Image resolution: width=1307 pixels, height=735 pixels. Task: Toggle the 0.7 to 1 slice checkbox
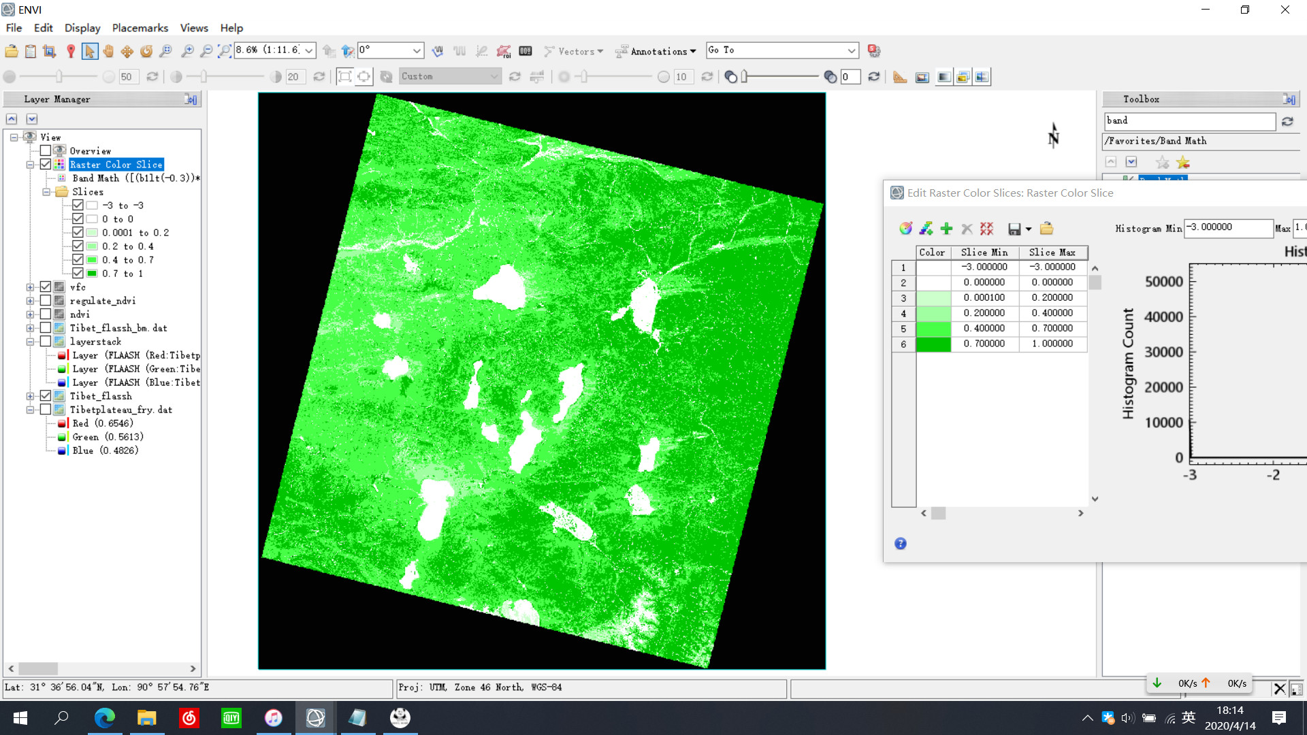pos(78,274)
